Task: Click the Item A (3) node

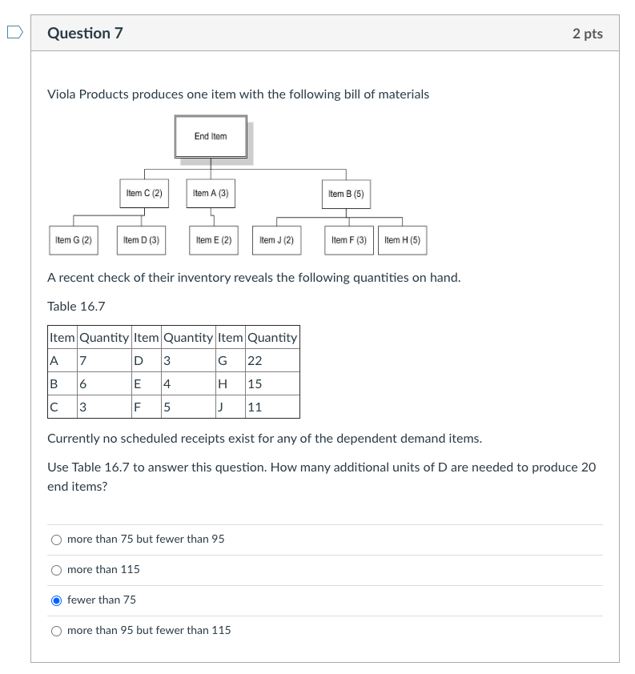Action: click(x=210, y=194)
